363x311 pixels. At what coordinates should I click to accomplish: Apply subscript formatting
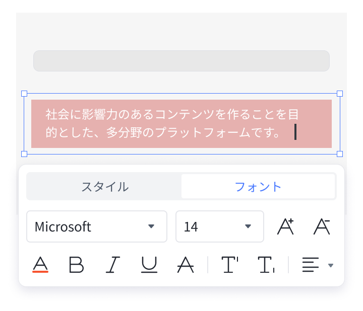click(266, 265)
